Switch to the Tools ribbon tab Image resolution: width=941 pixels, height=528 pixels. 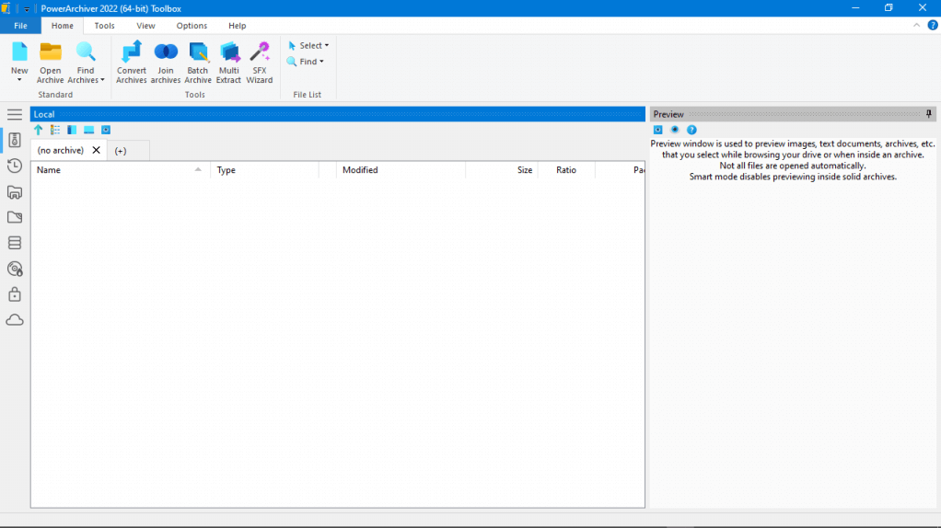[x=105, y=26]
